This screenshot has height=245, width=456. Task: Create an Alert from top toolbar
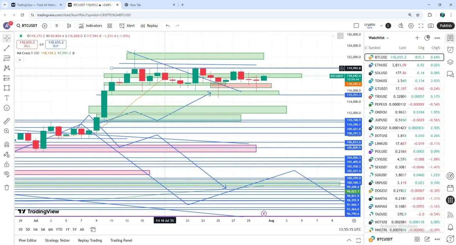pyautogui.click(x=127, y=26)
